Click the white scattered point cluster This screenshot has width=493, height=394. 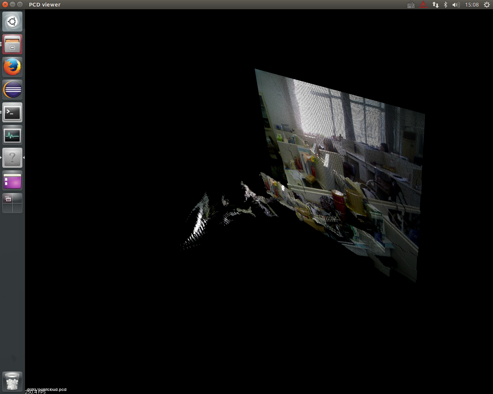pyautogui.click(x=200, y=223)
